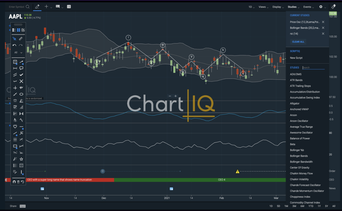Select the Vertical line tool

point(21,172)
